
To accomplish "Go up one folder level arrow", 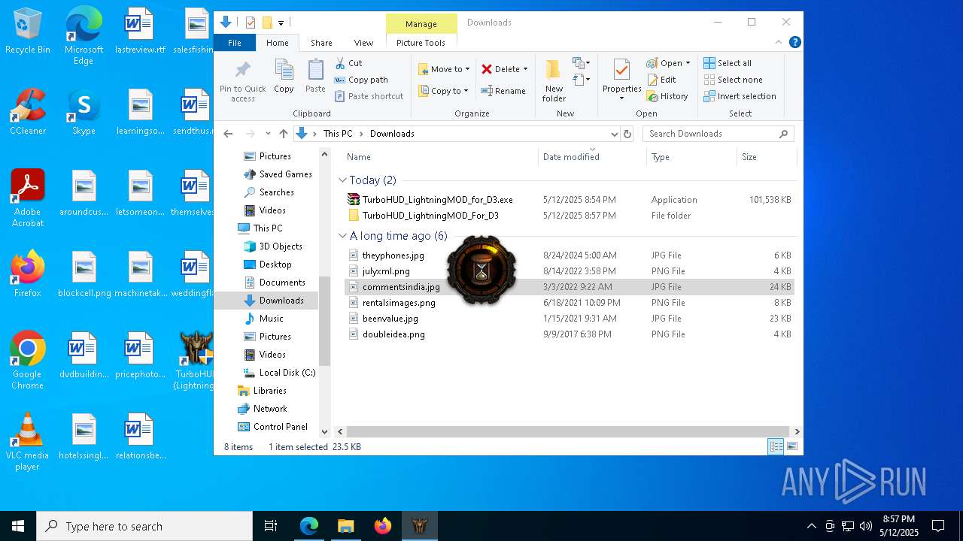I will (x=284, y=134).
